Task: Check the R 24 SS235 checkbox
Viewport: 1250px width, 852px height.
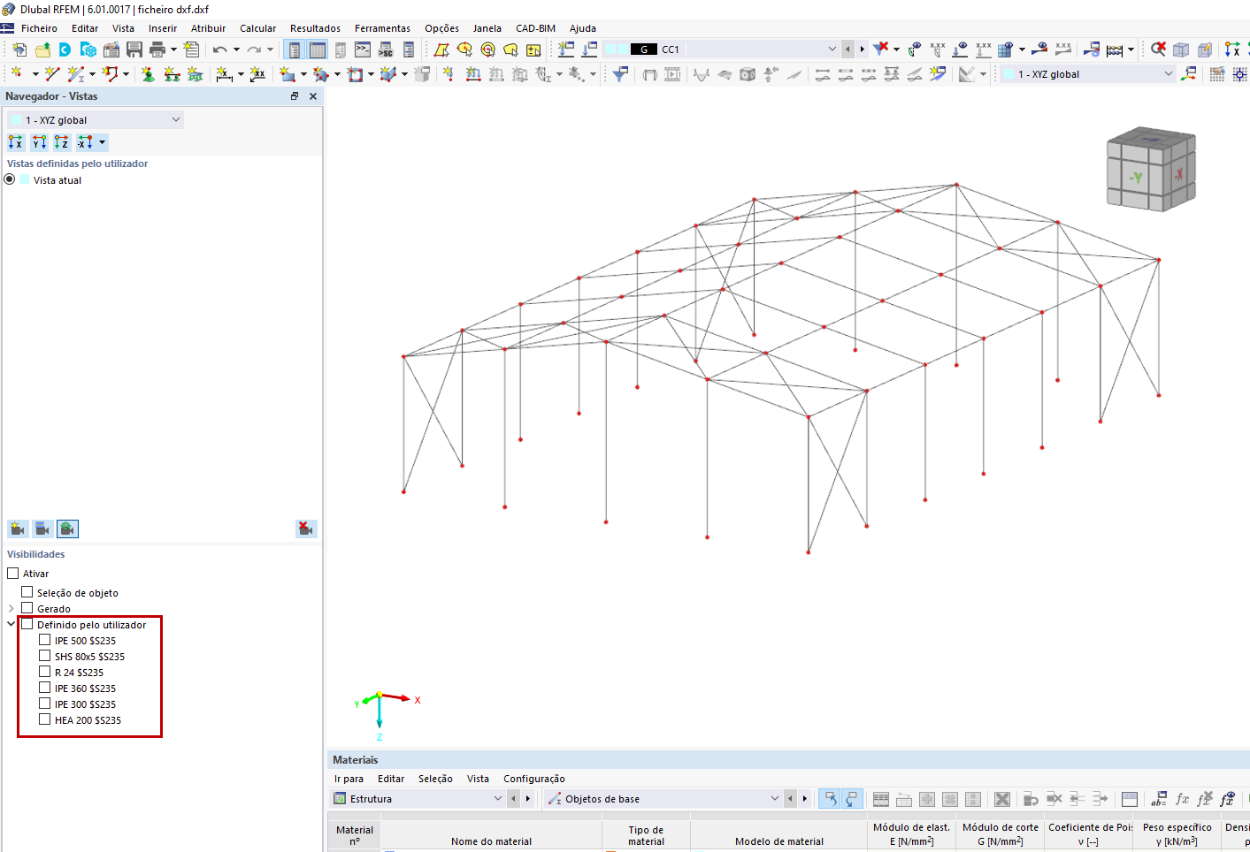Action: pos(45,672)
